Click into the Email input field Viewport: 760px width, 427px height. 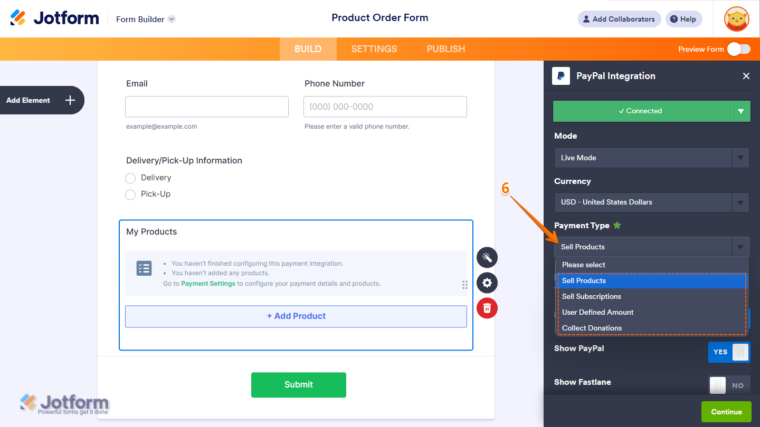[207, 106]
